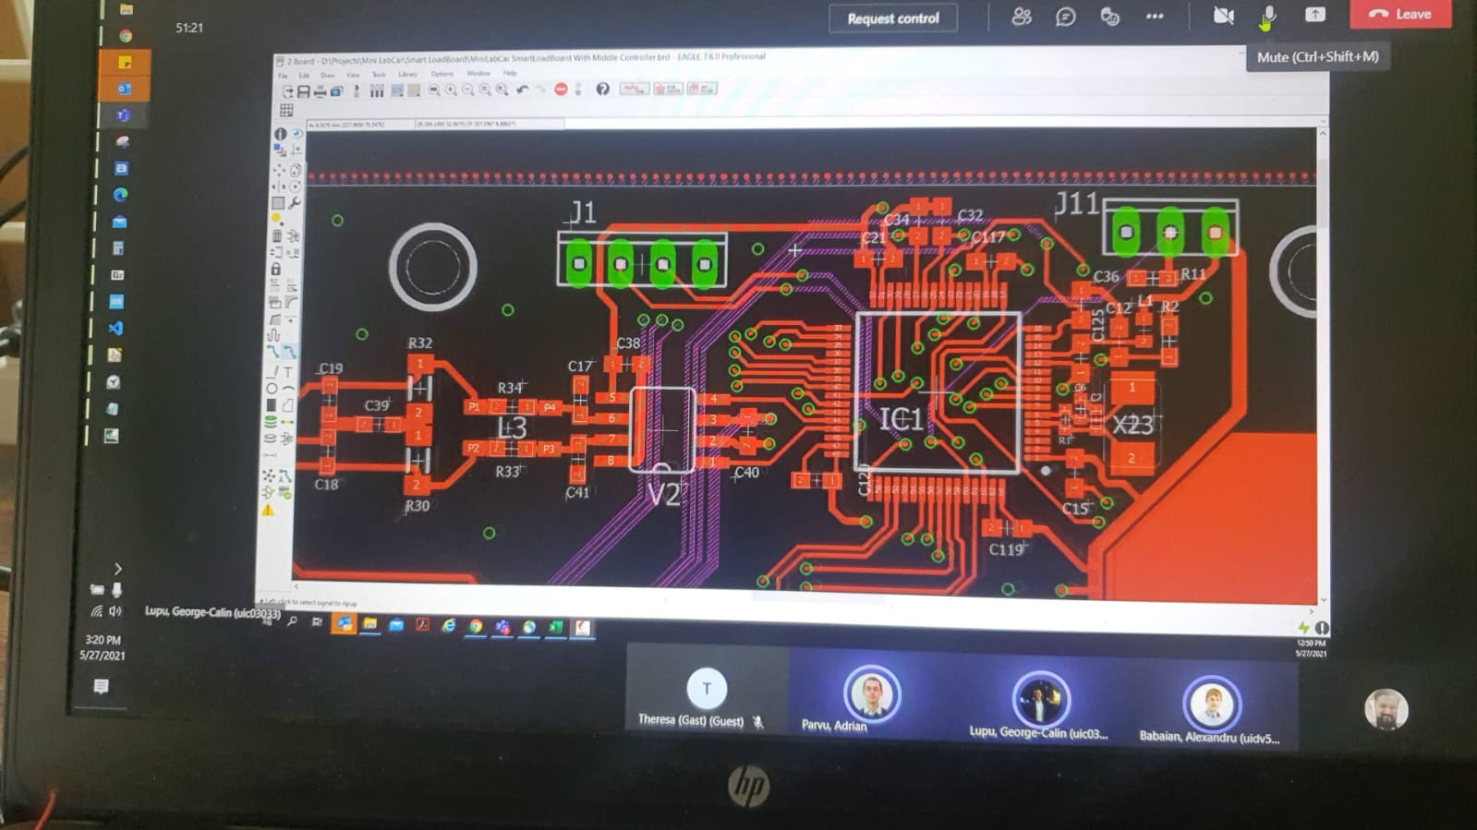Open the File menu in EAGLE

pos(284,75)
